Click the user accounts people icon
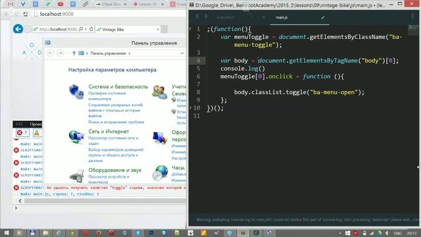421x237 pixels. 159,92
